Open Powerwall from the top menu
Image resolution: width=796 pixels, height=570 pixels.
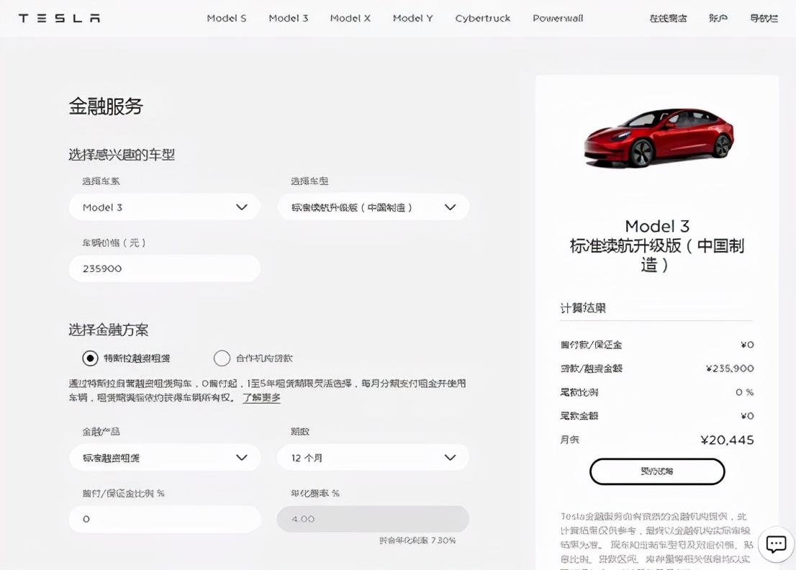(x=558, y=18)
